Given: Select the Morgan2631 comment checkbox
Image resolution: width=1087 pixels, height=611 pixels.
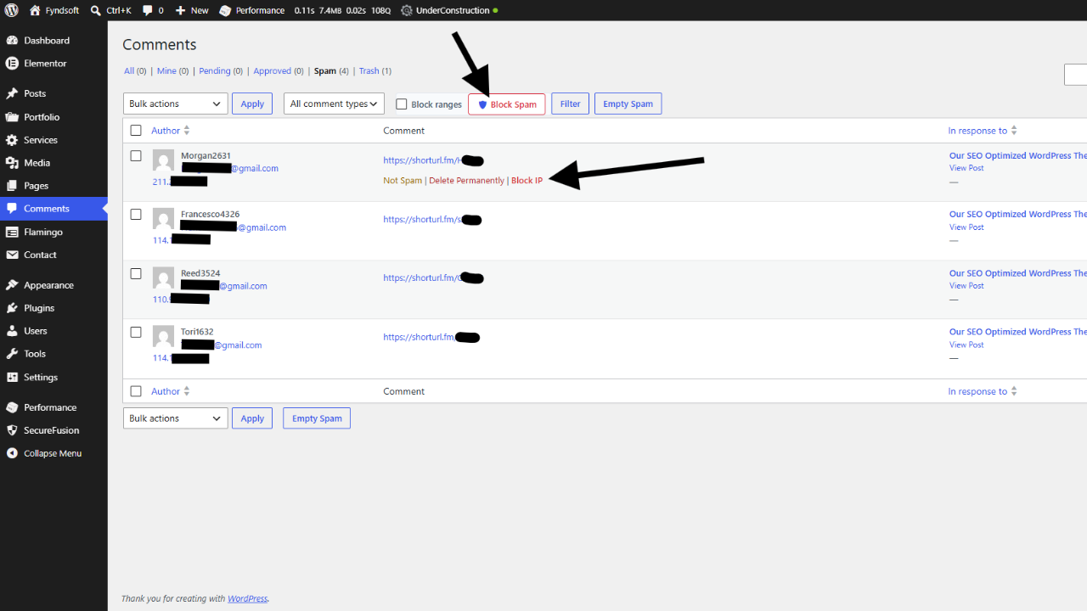Looking at the screenshot, I should coord(136,156).
